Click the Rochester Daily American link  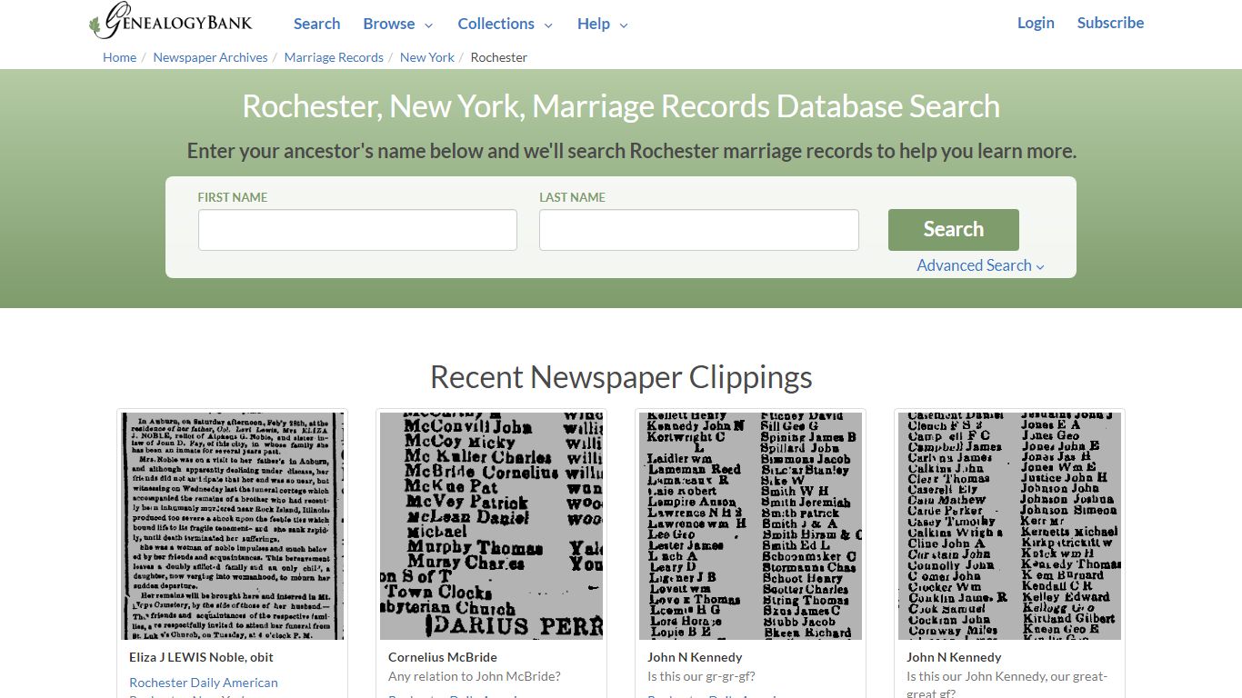point(204,683)
